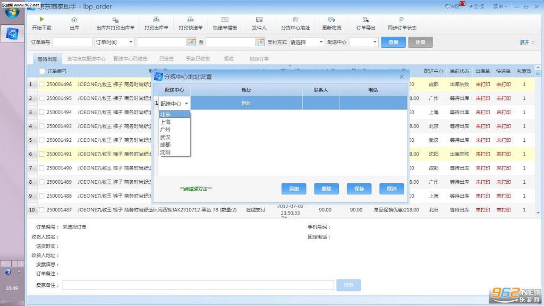544x306 pixels.
Task: Select 沈阳 from the dropdown list
Action: pyautogui.click(x=174, y=152)
